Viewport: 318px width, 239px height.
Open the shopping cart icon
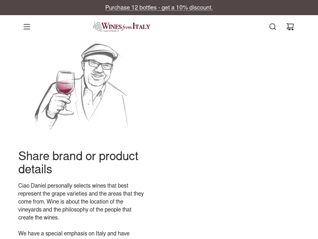point(290,27)
